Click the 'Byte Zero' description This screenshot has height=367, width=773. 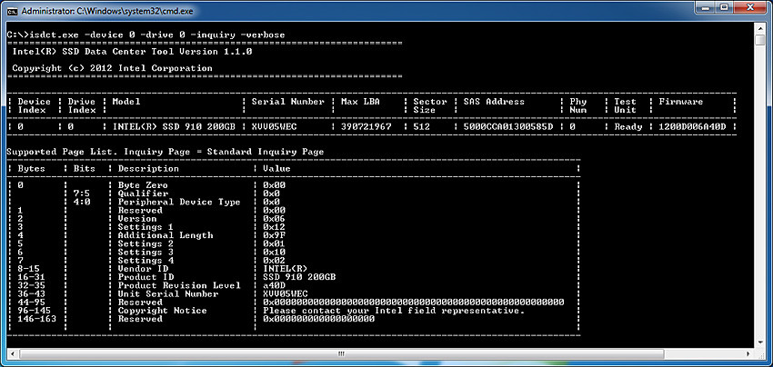[x=143, y=185]
